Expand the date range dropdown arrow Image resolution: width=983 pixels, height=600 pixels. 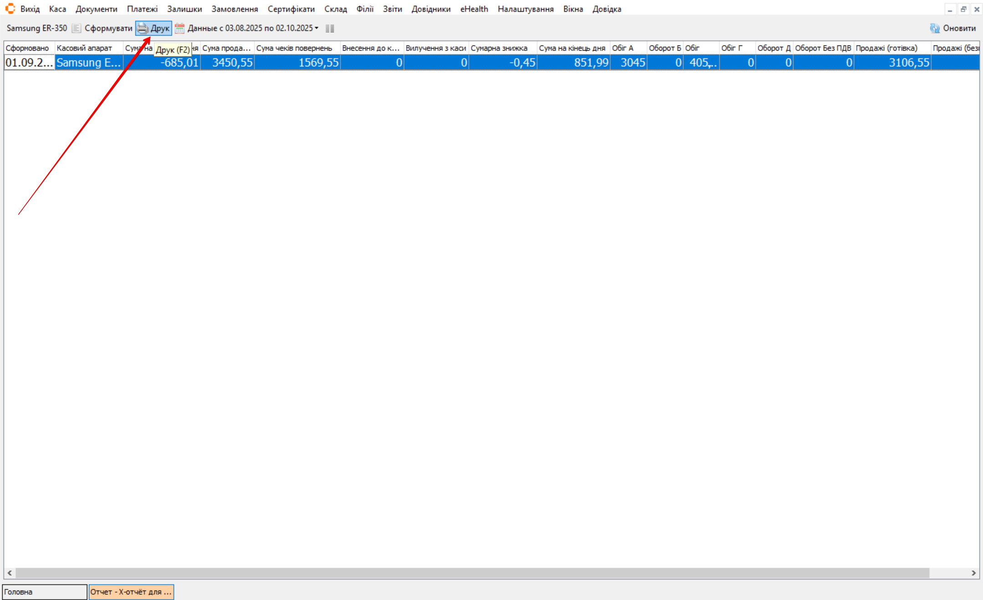317,28
